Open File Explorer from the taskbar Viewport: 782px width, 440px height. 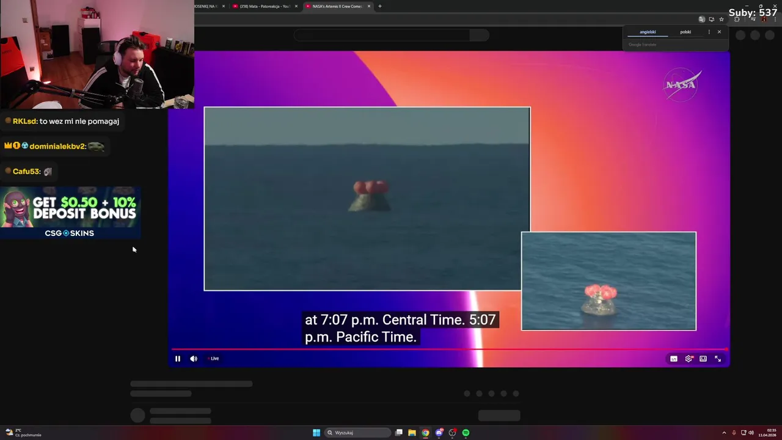click(x=412, y=433)
